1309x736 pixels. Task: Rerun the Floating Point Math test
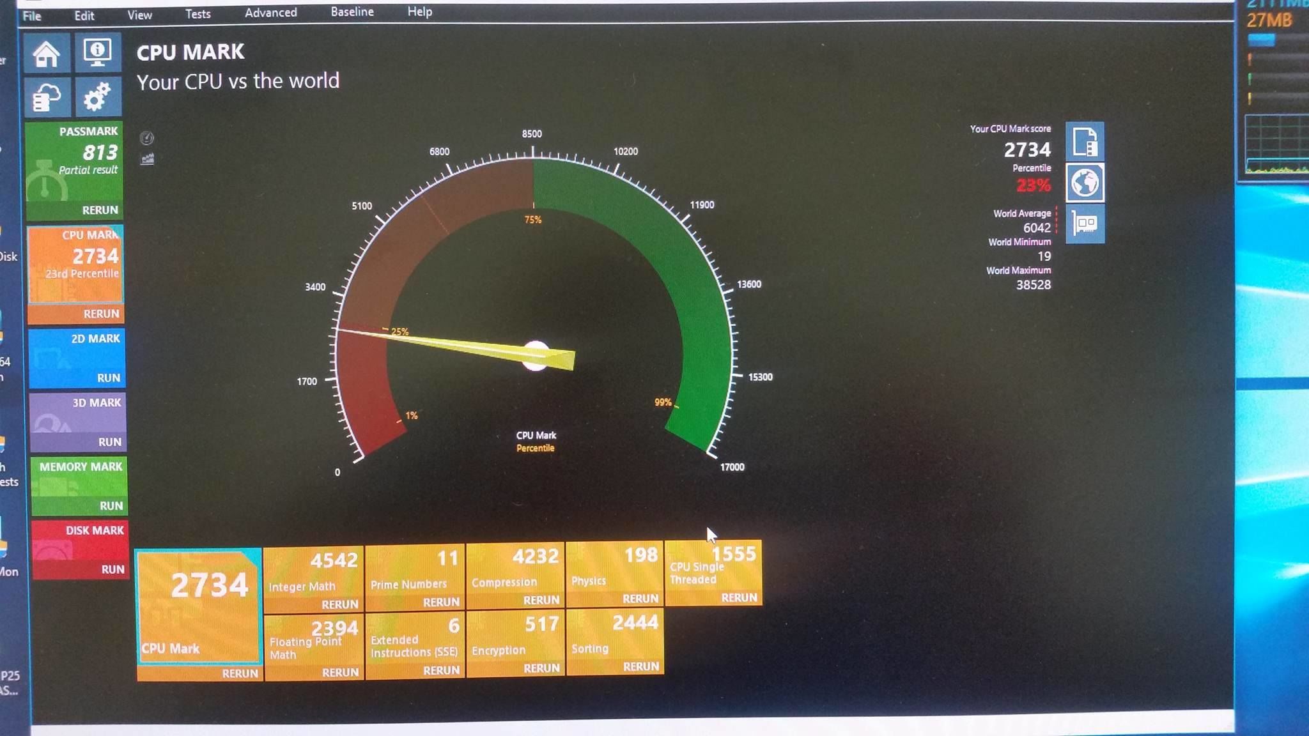pos(341,672)
